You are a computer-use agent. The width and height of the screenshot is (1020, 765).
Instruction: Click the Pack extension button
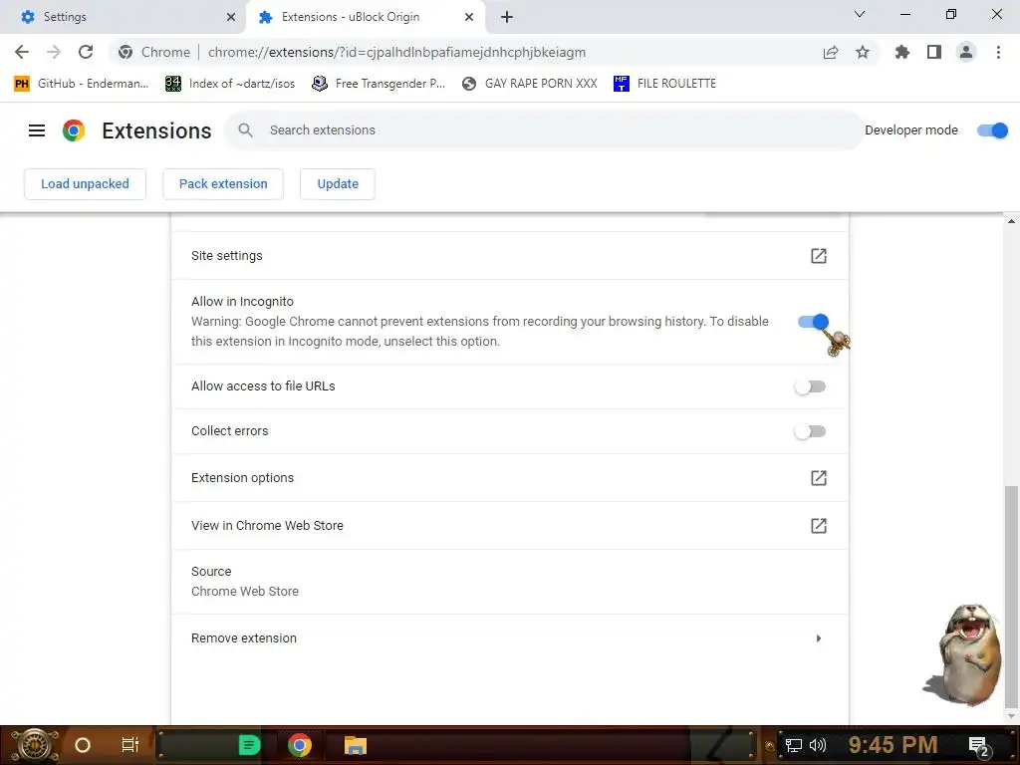(x=223, y=184)
